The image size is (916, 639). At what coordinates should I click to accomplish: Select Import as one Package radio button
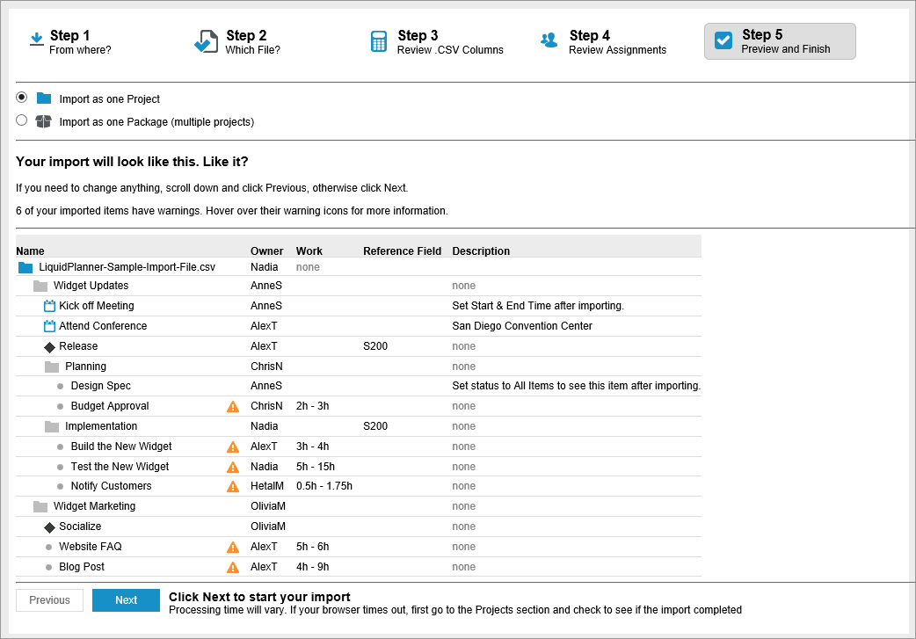click(x=22, y=121)
